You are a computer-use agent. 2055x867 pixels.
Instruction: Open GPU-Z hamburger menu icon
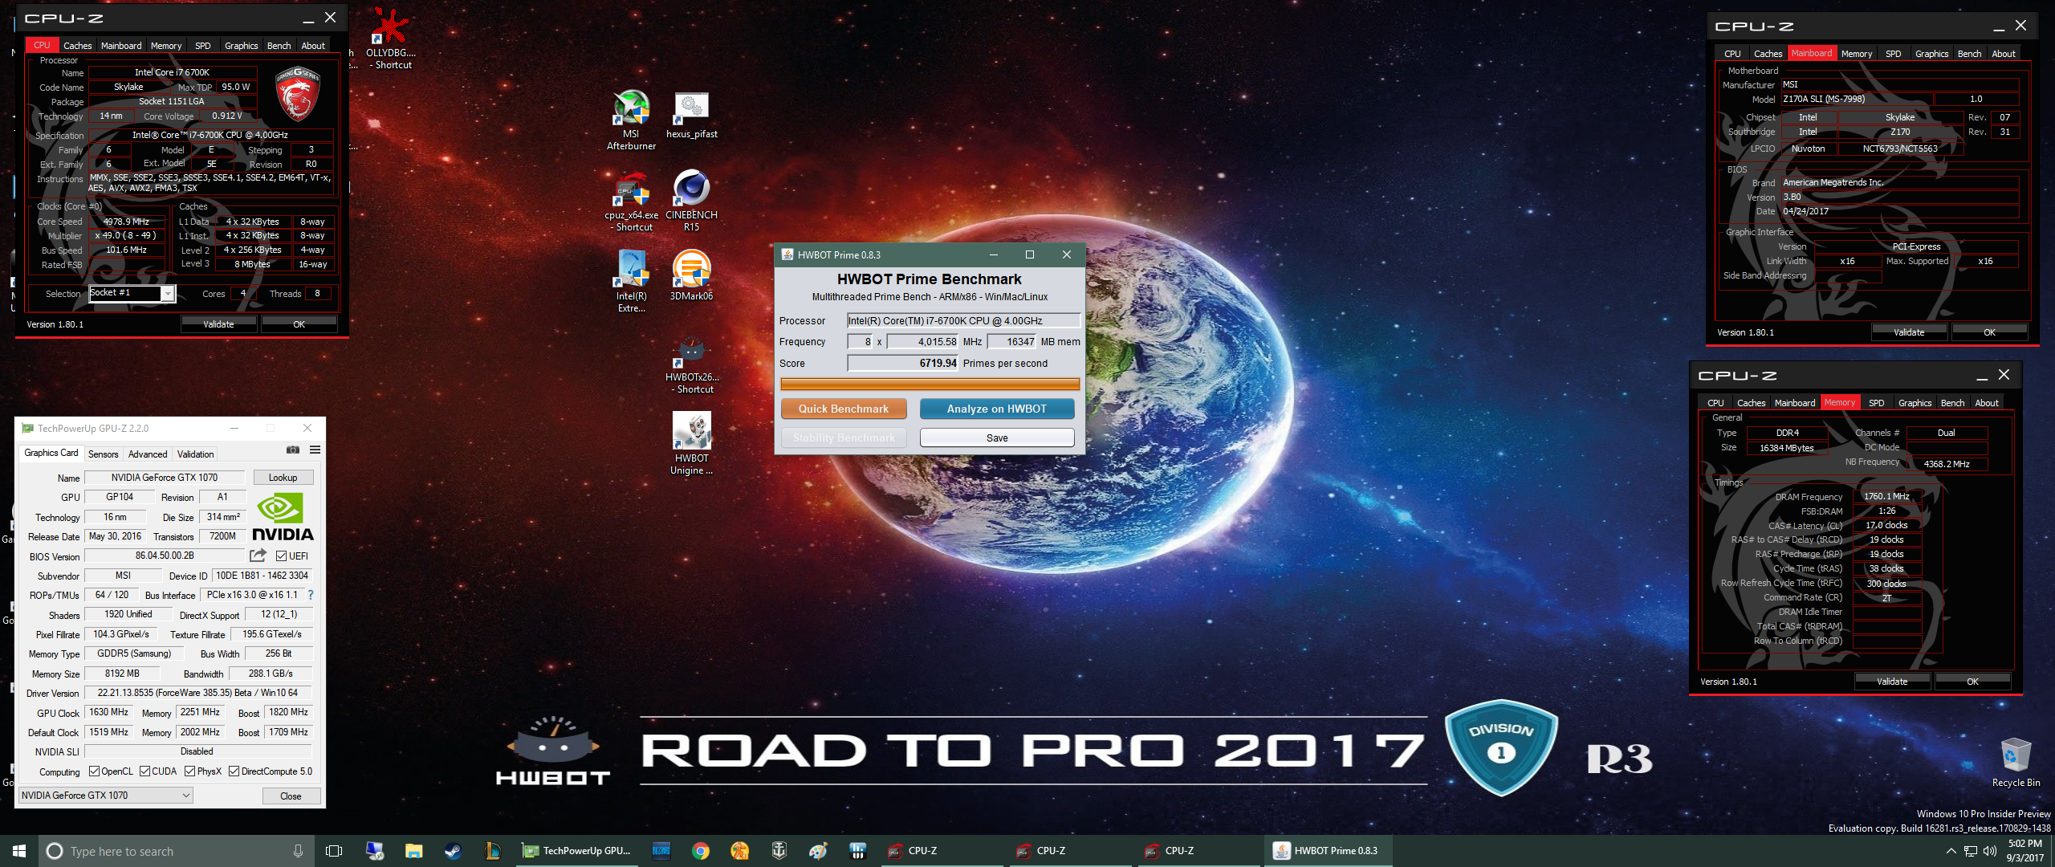pyautogui.click(x=315, y=450)
